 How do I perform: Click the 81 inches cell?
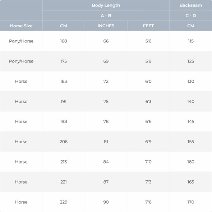point(106,142)
